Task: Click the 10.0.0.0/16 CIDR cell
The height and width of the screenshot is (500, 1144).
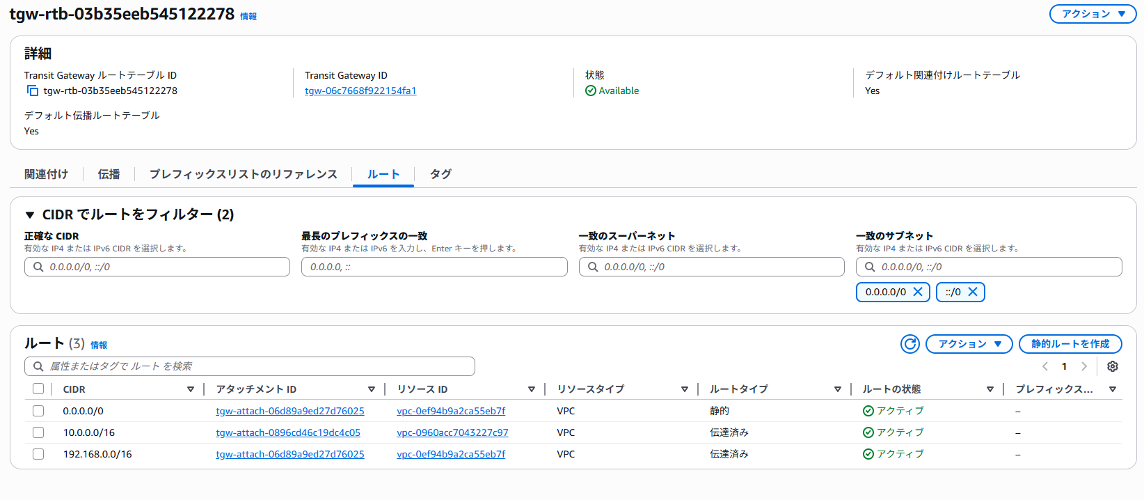Action: pyautogui.click(x=89, y=432)
